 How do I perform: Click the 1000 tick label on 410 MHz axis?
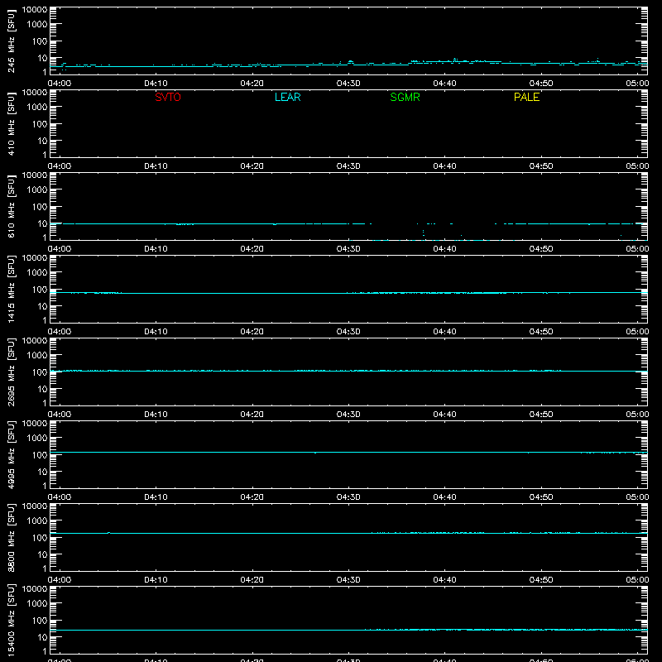coord(37,108)
